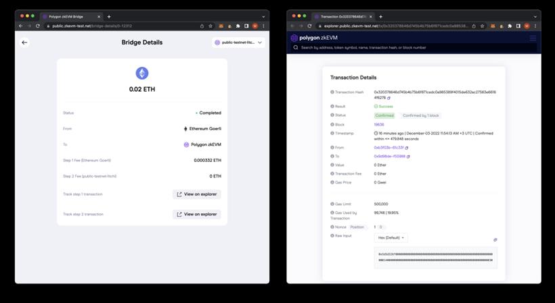The width and height of the screenshot is (555, 303).
Task: Click View on explorer for step 2 transaction
Action: [x=197, y=215]
